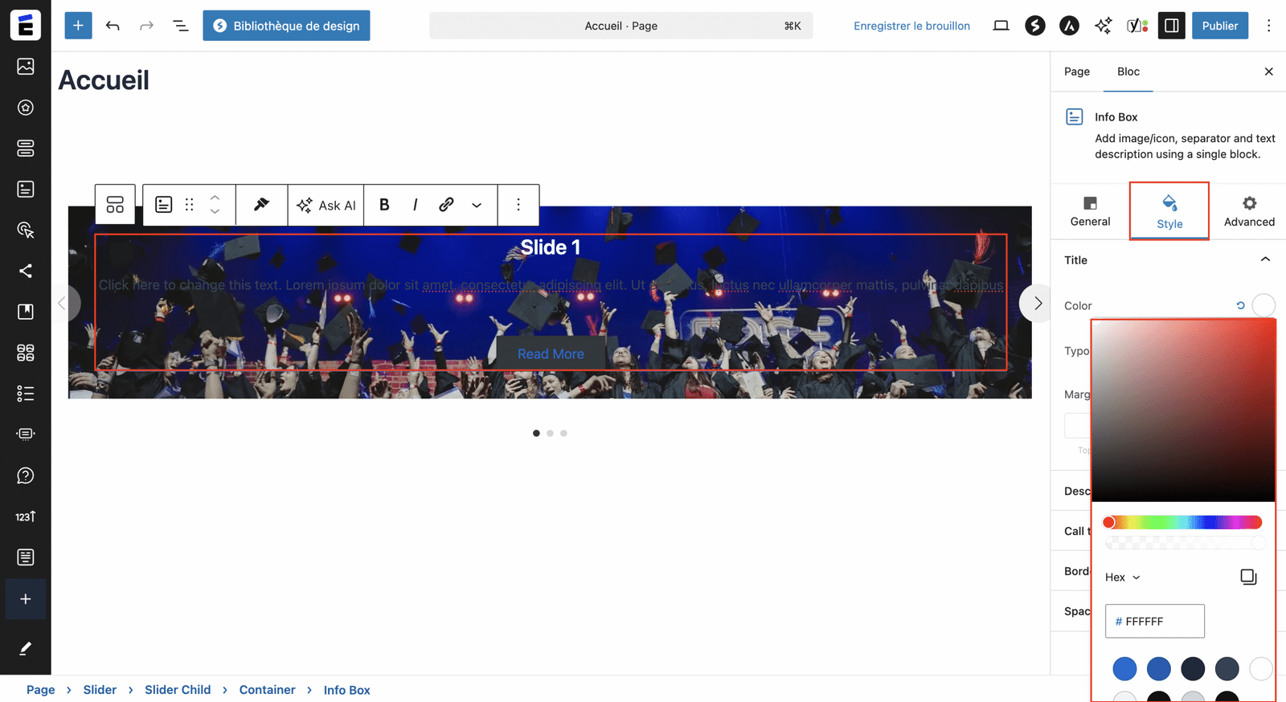This screenshot has width=1286, height=702.
Task: Switch to the Page tab
Action: (x=1077, y=71)
